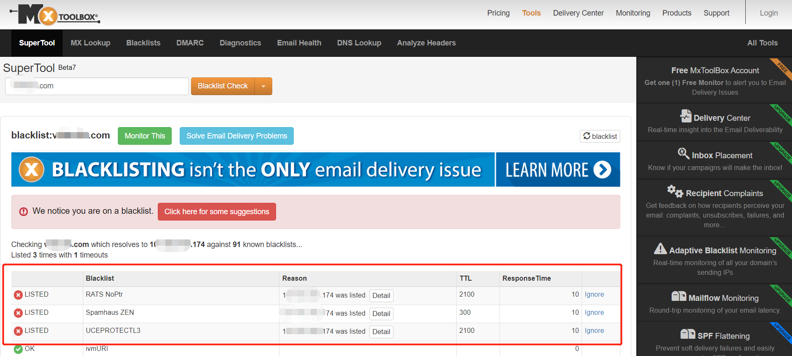Ignore the Spamhaus ZEN listing
This screenshot has width=792, height=356.
(594, 313)
